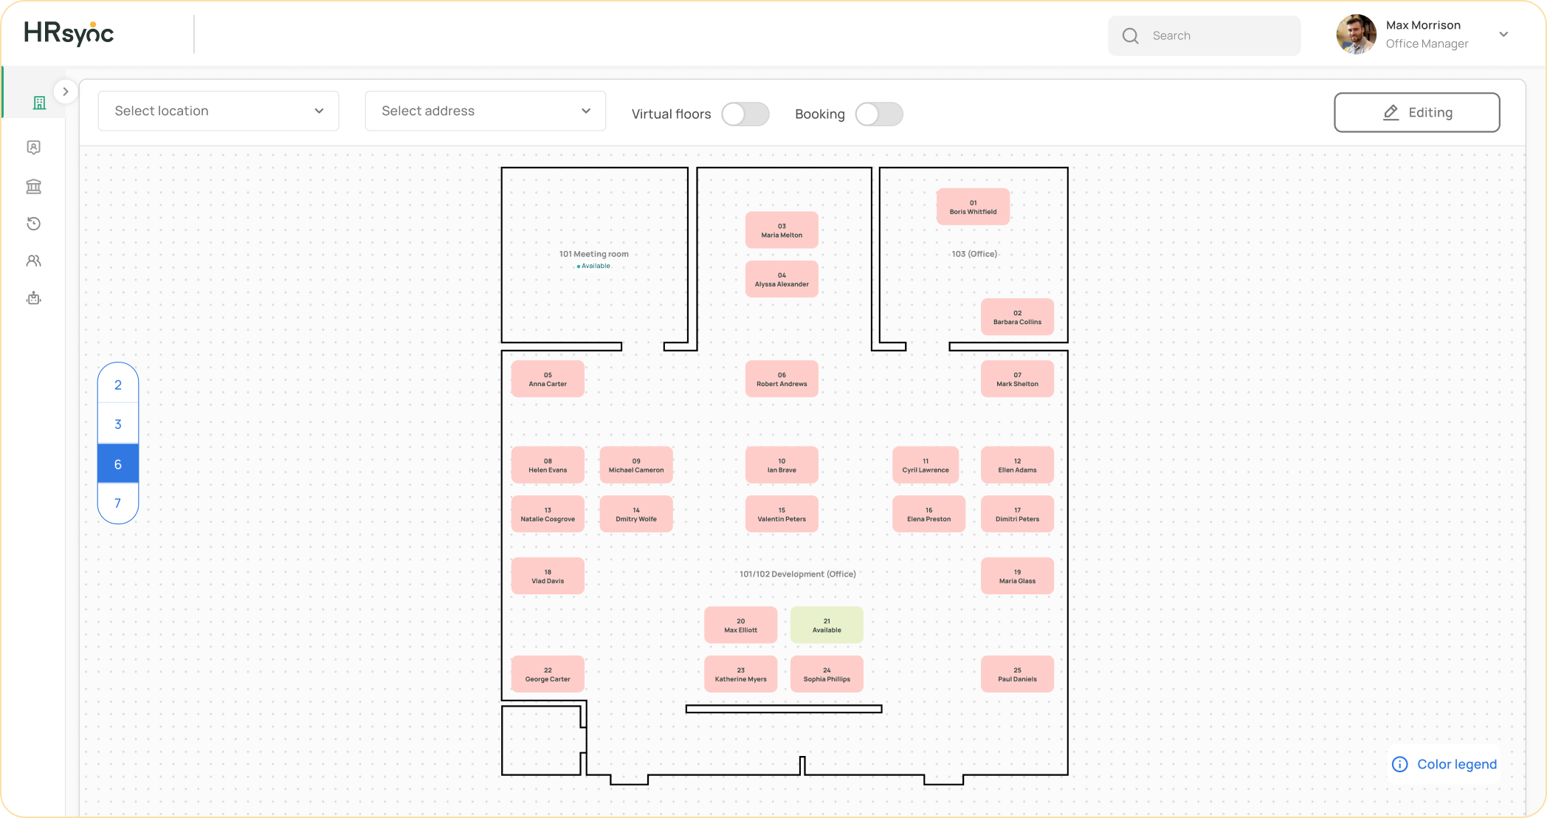1547x818 pixels.
Task: Select desk 03 Maria Melton
Action: (782, 230)
